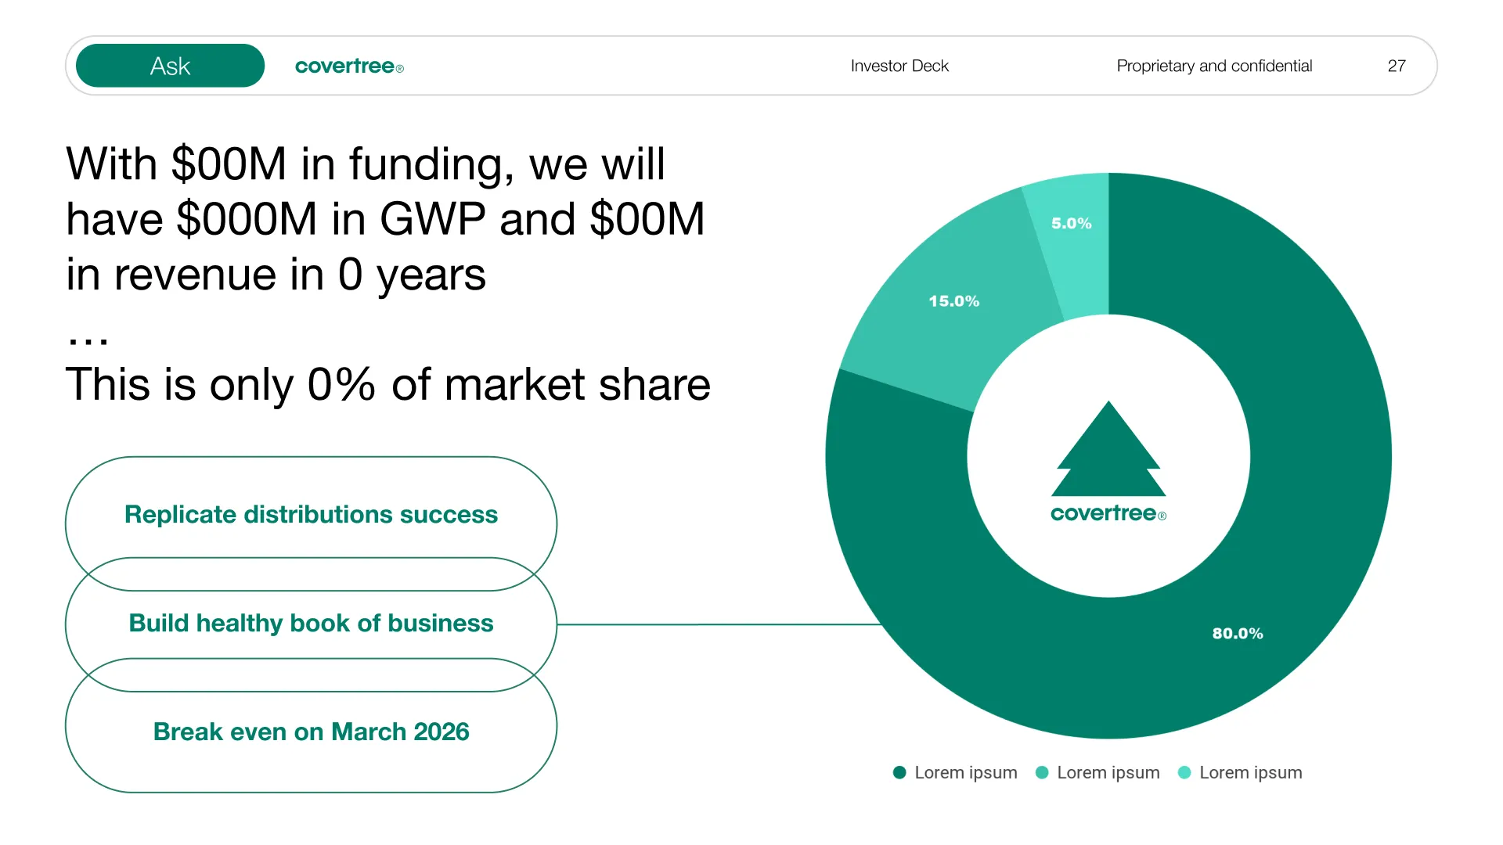Click page number 27
Image resolution: width=1503 pixels, height=845 pixels.
[1397, 66]
